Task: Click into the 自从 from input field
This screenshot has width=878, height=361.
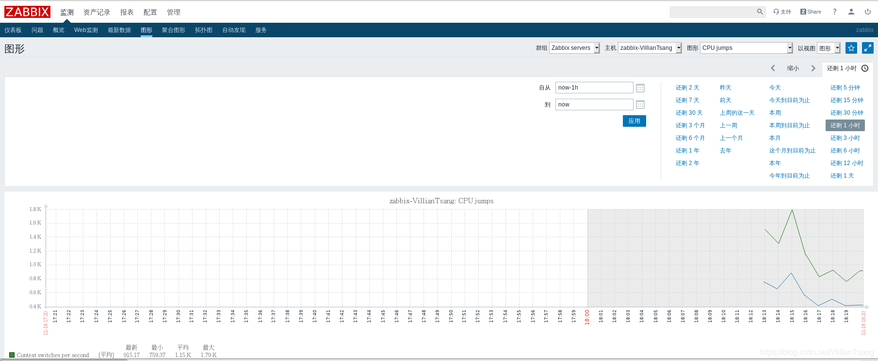Action: [594, 88]
